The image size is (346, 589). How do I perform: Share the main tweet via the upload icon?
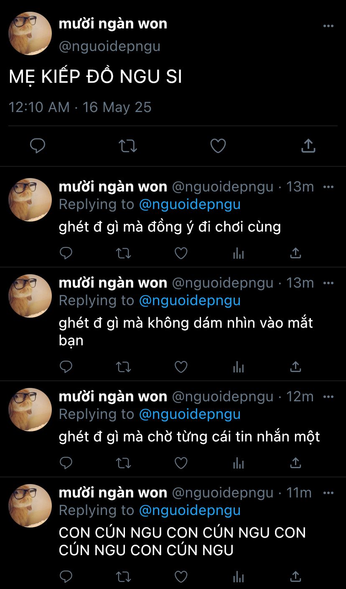click(x=308, y=145)
